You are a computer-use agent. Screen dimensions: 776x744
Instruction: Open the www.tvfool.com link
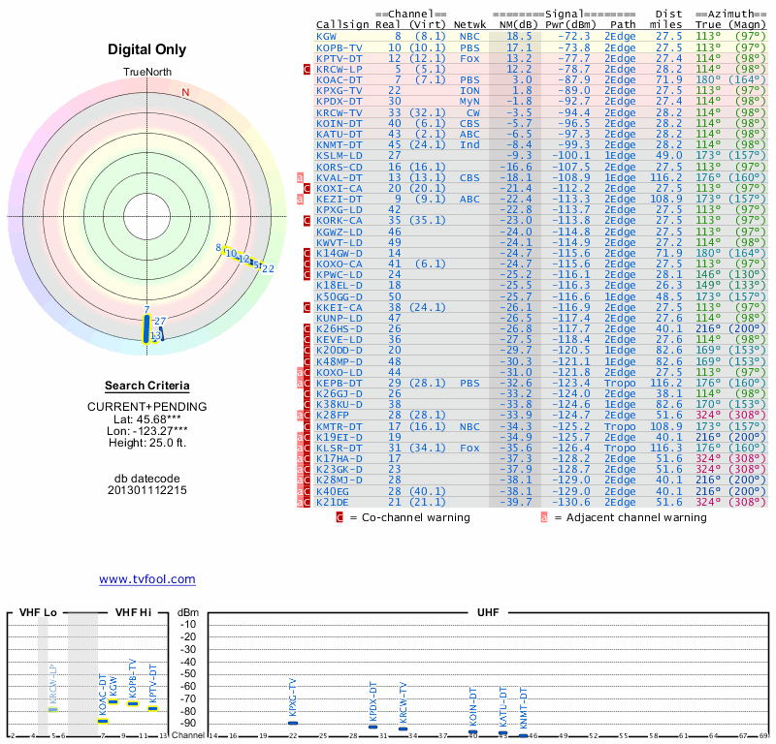[146, 579]
